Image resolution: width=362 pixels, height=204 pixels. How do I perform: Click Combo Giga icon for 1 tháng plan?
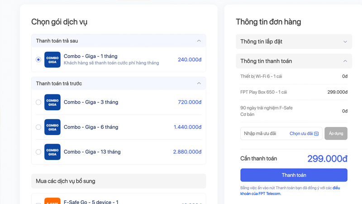coord(52,60)
